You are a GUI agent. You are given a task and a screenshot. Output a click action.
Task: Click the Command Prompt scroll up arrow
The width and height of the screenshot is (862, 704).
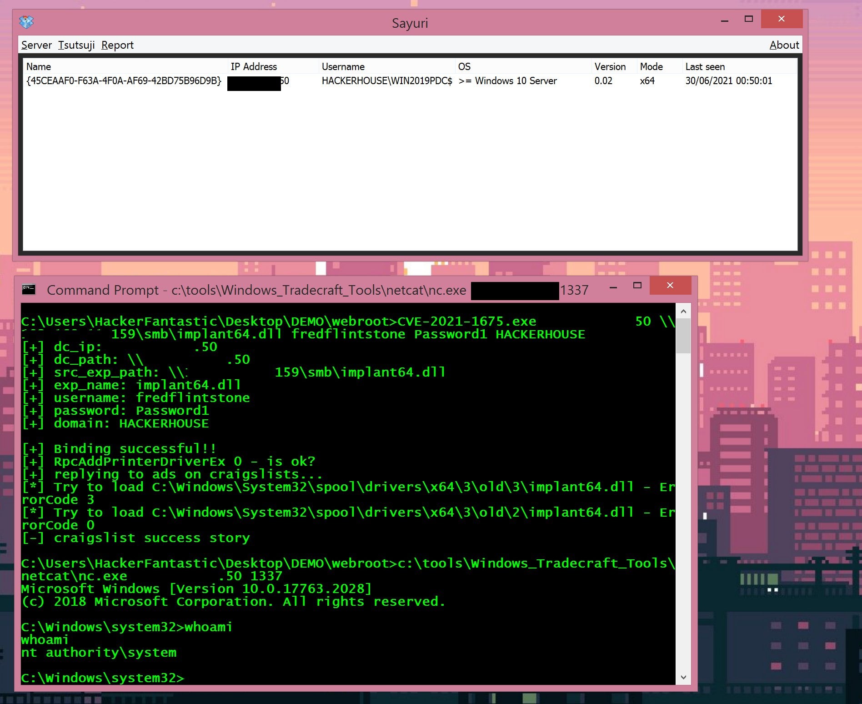[683, 312]
